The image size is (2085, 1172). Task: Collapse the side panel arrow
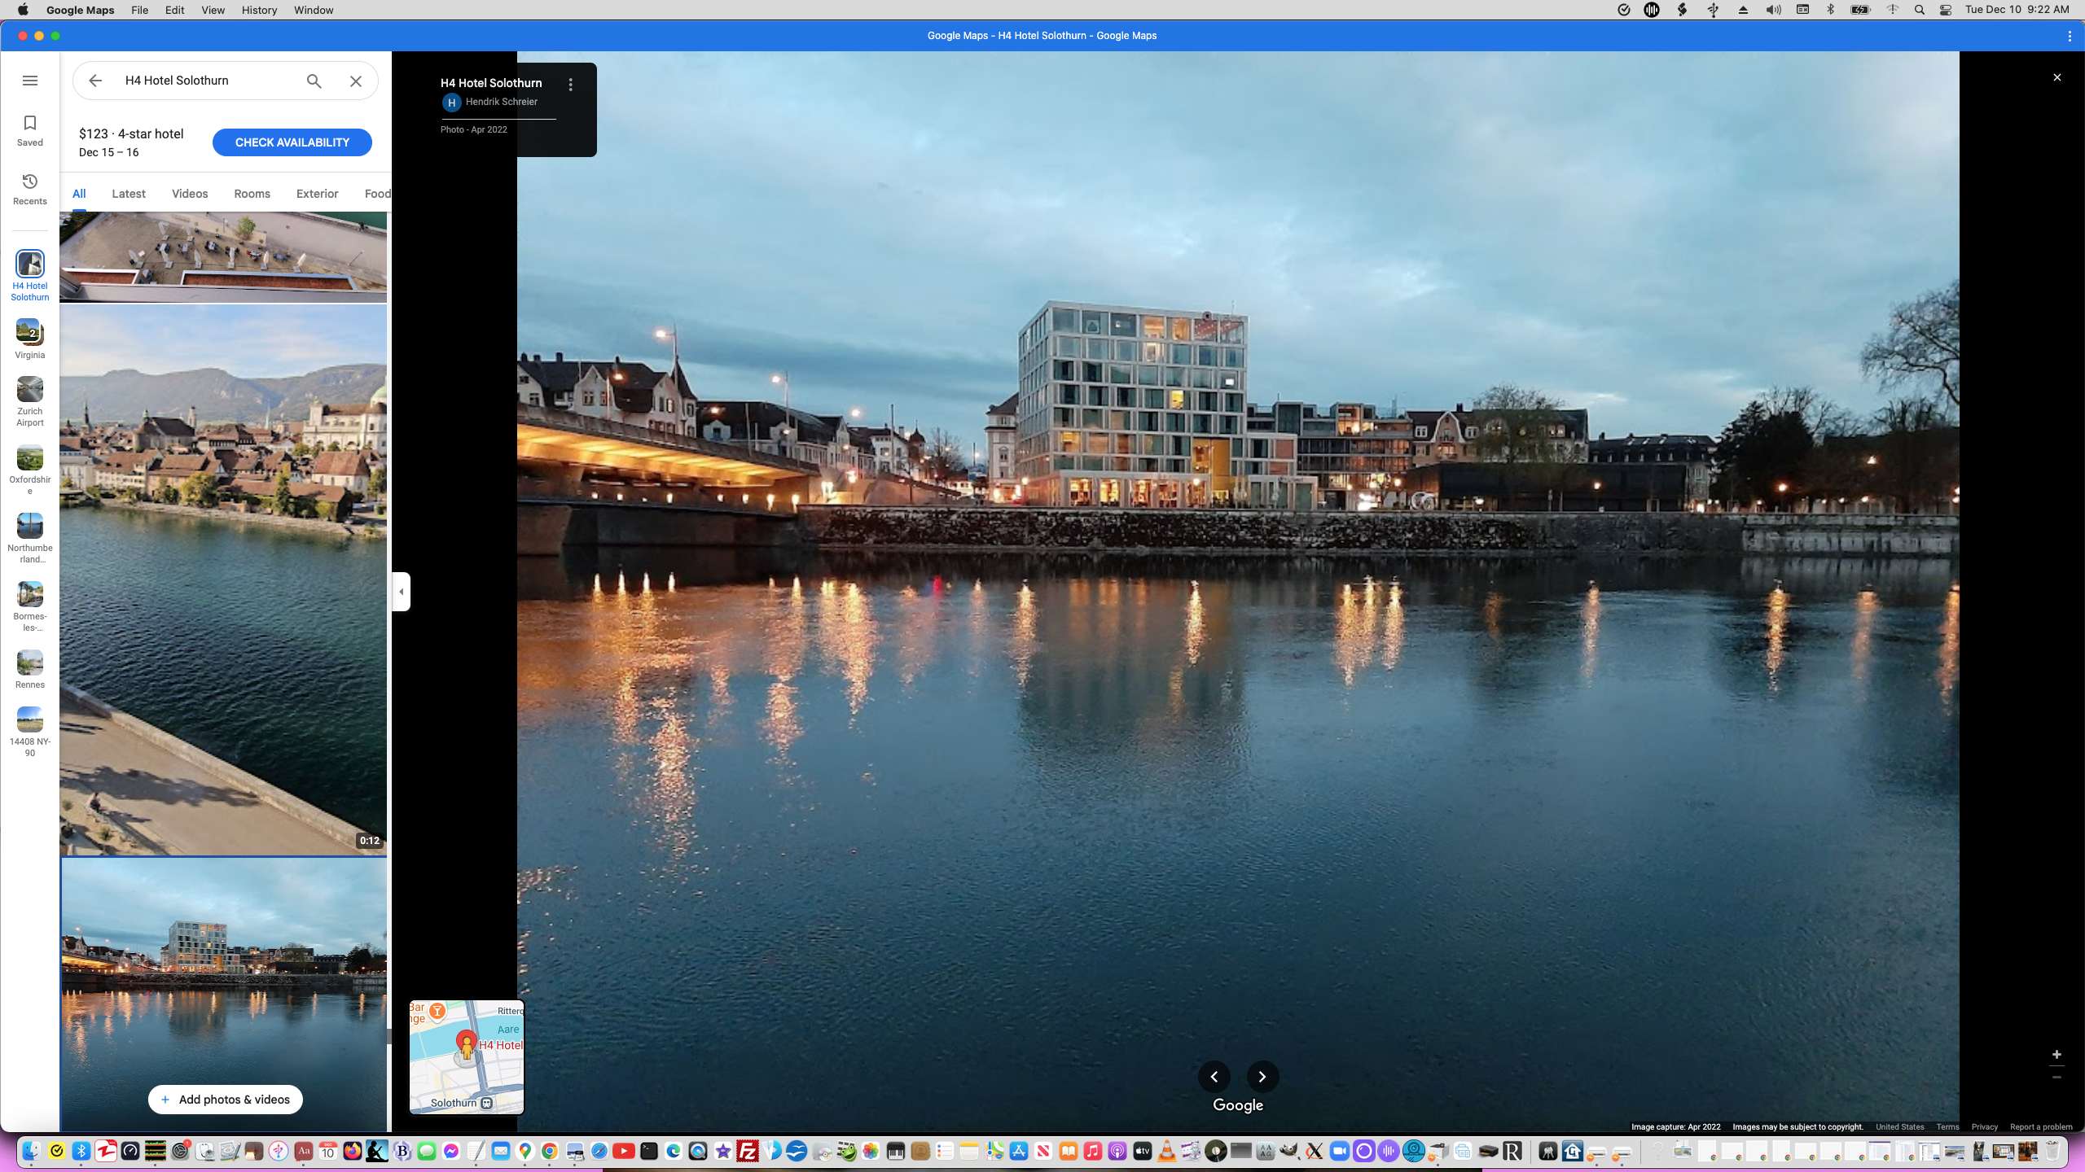pos(401,592)
